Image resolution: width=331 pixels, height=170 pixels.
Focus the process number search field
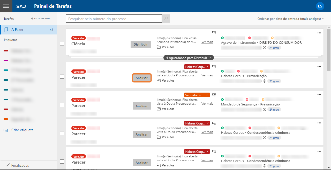tap(114, 19)
